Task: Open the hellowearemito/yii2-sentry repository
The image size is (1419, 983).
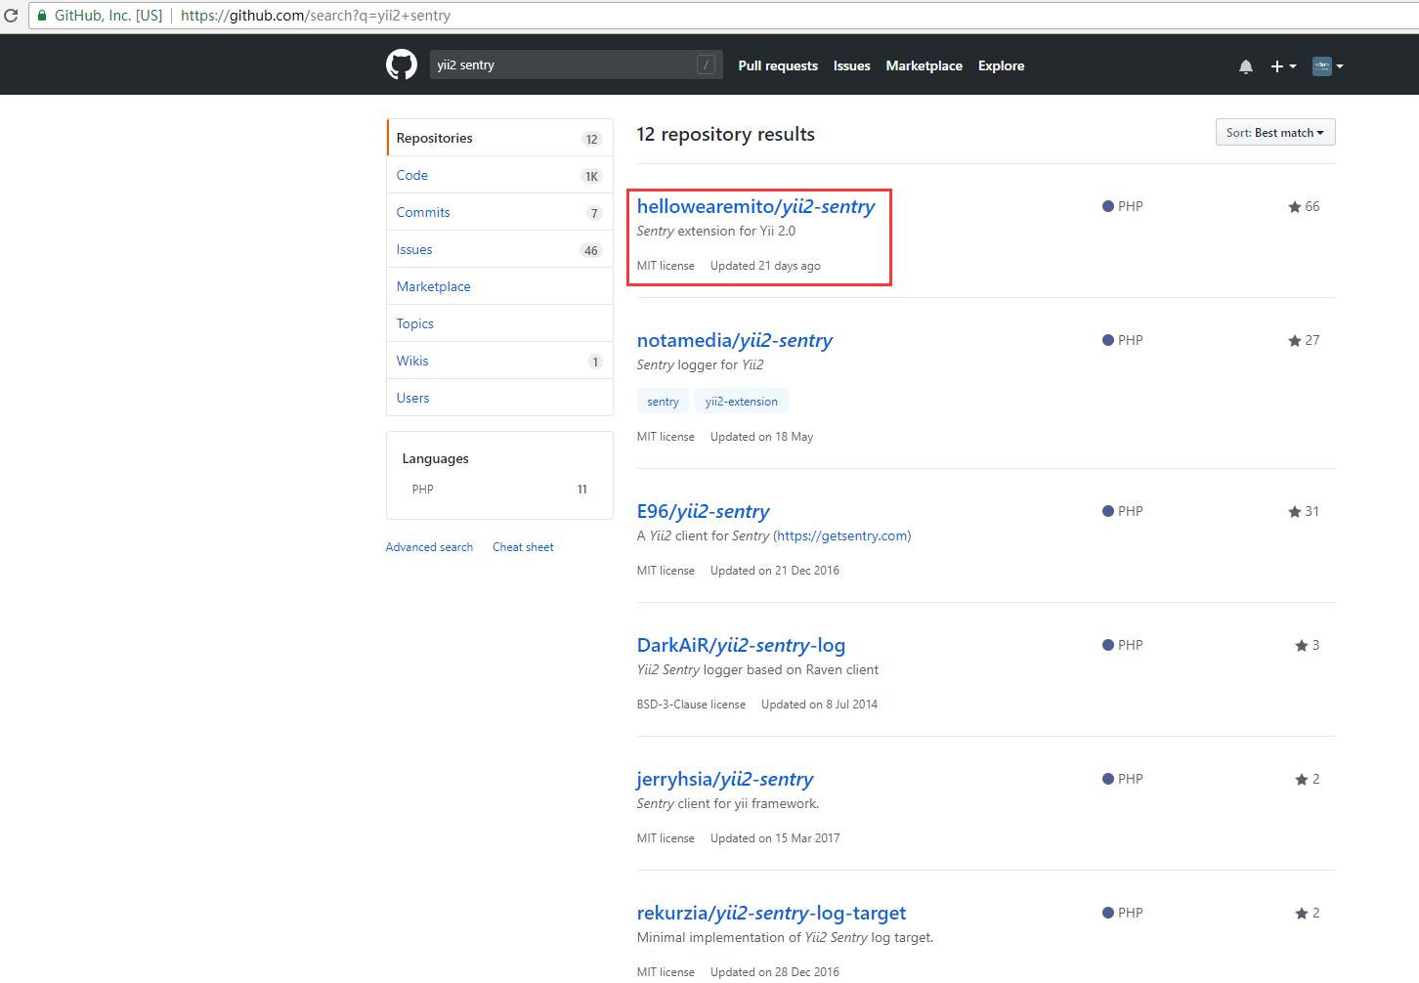Action: click(x=755, y=206)
